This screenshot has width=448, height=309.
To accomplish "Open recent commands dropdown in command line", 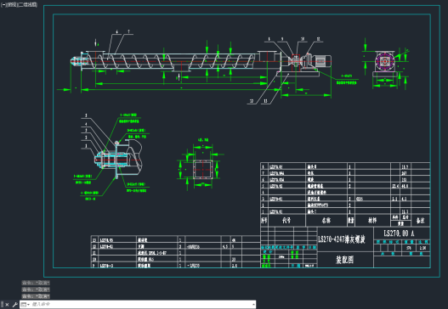I will pyautogui.click(x=26, y=305).
